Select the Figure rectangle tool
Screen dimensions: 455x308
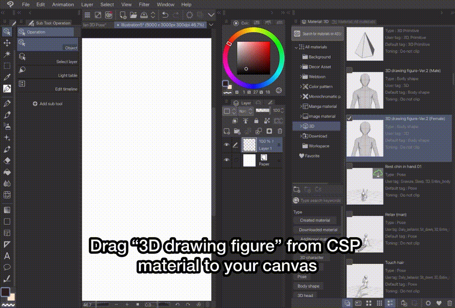7,221
